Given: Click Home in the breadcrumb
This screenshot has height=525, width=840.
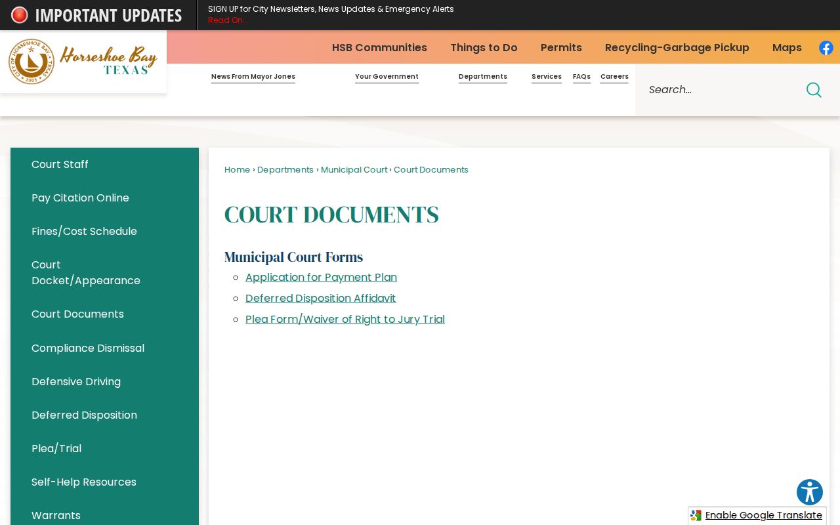Looking at the screenshot, I should [x=237, y=169].
